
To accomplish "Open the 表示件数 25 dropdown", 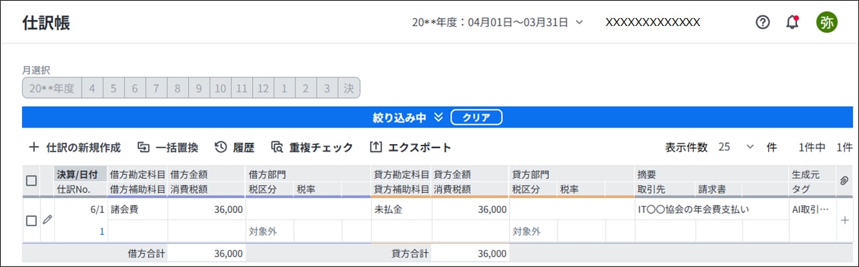I will (736, 148).
